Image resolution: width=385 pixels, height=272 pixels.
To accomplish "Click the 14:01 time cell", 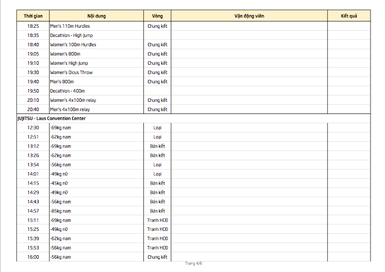I will 33,174.
